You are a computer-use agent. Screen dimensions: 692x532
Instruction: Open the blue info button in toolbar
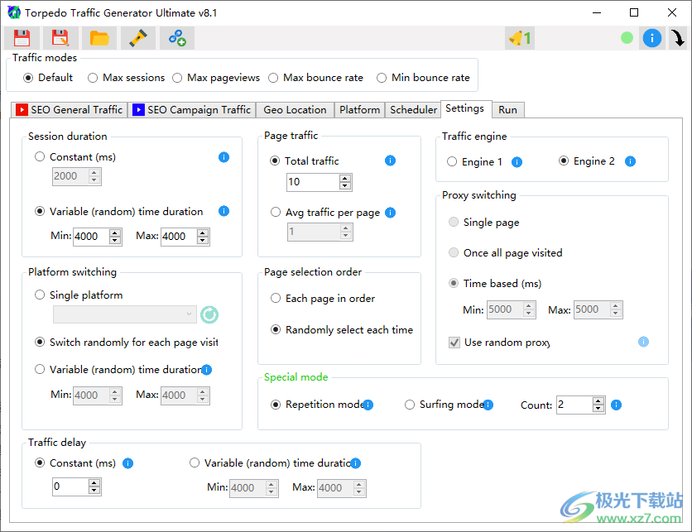[651, 38]
